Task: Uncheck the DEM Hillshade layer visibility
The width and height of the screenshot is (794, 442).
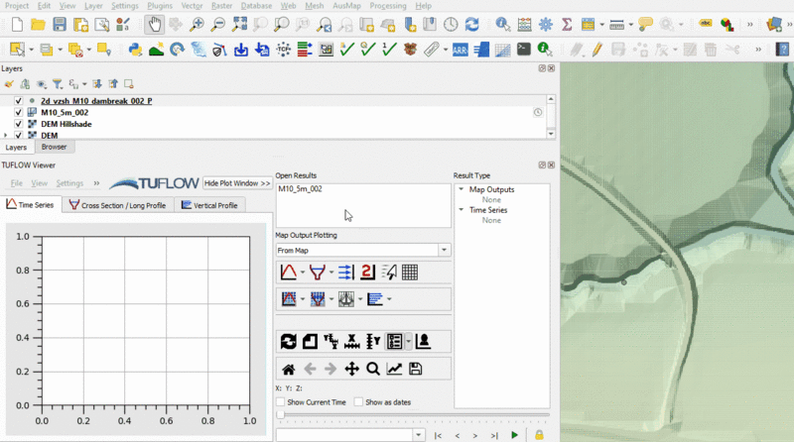Action: [18, 124]
